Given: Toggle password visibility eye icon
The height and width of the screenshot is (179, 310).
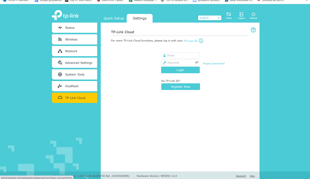Looking at the screenshot, I should (197, 62).
